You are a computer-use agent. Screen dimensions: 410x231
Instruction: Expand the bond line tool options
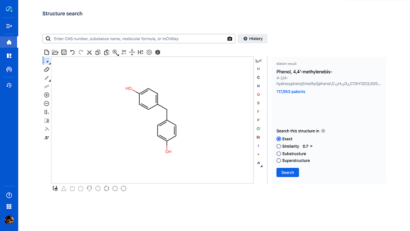click(x=47, y=78)
